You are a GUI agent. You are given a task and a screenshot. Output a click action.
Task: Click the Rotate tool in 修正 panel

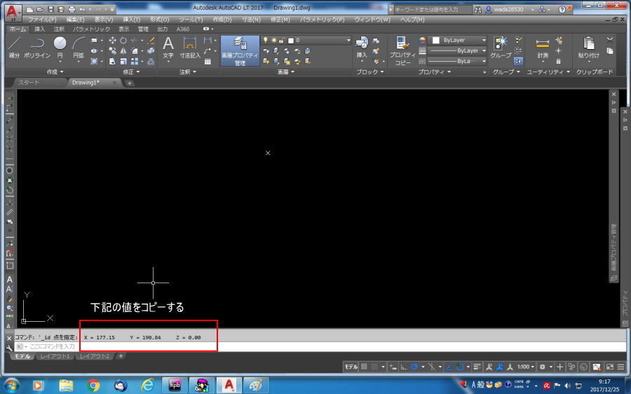click(123, 40)
